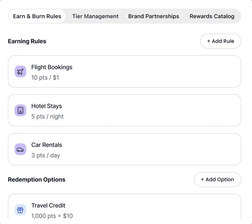252x224 pixels.
Task: Open the Travel Credit option title
Action: (x=48, y=206)
